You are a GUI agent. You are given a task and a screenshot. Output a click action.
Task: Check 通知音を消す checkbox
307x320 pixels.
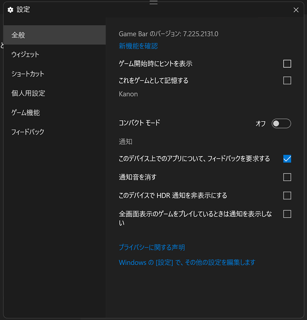coord(287,177)
